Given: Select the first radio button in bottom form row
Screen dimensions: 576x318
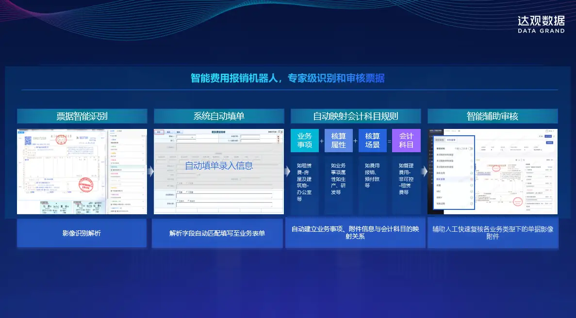Looking at the screenshot, I should pos(178,200).
